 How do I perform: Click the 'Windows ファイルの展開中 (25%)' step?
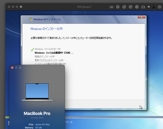click(54, 53)
